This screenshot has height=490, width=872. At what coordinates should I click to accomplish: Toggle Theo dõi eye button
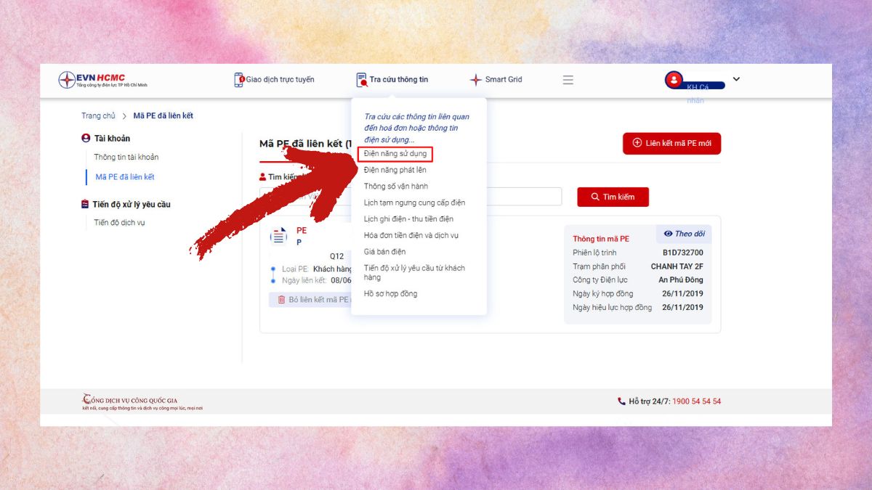(x=684, y=234)
